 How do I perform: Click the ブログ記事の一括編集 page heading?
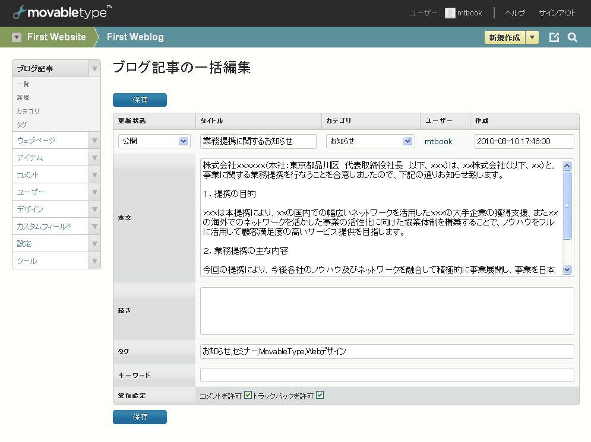point(182,68)
